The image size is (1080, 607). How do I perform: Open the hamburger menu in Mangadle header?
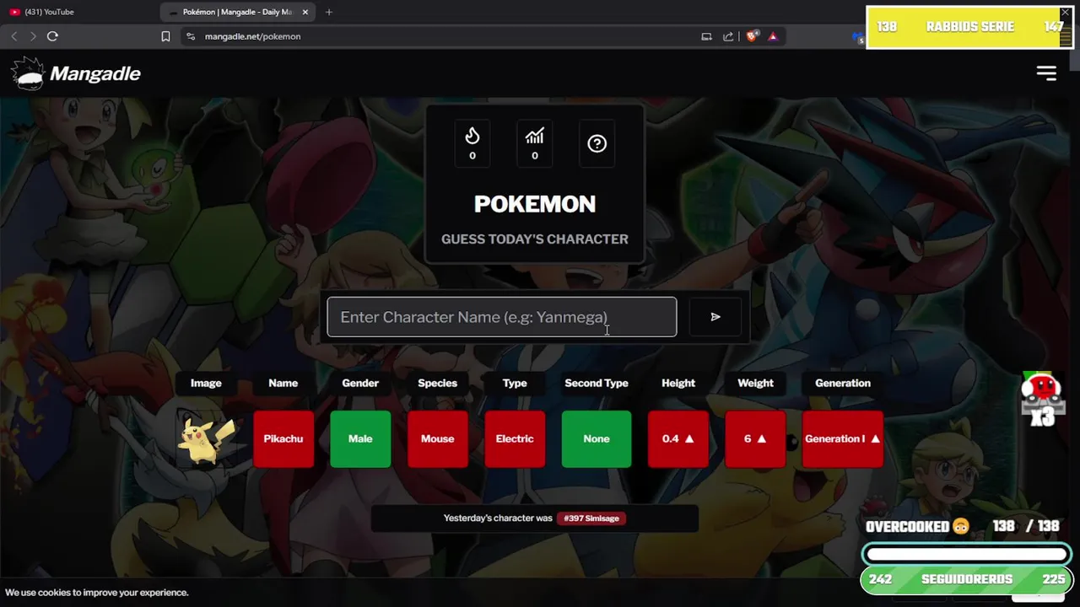coord(1046,73)
